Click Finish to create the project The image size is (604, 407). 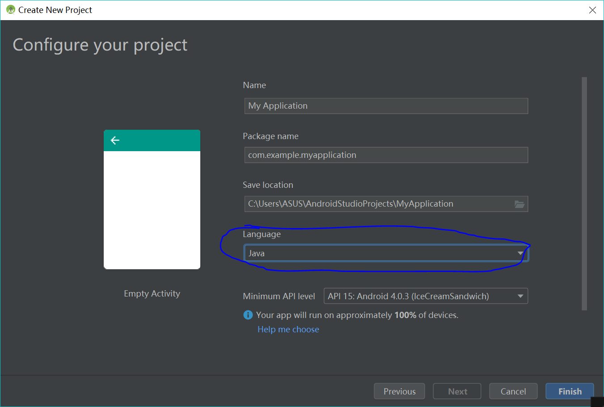point(570,391)
